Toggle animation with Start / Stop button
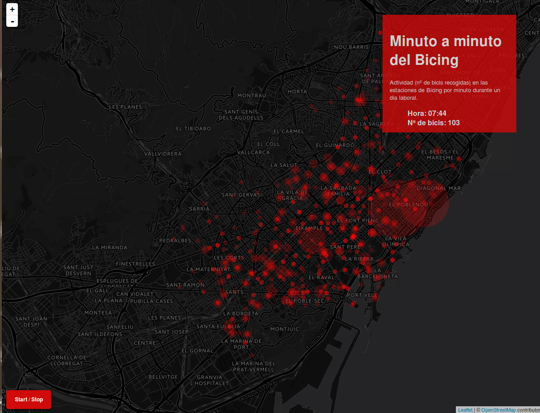 click(29, 399)
